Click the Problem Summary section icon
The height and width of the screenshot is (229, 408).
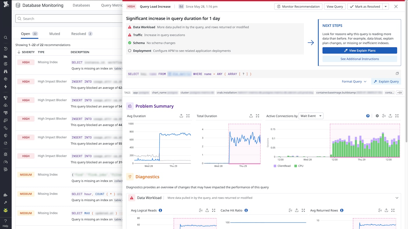tap(130, 106)
